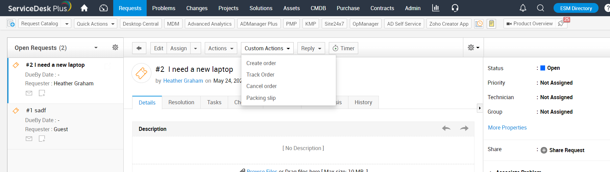
Task: Switch to the Resolution tab
Action: (181, 102)
